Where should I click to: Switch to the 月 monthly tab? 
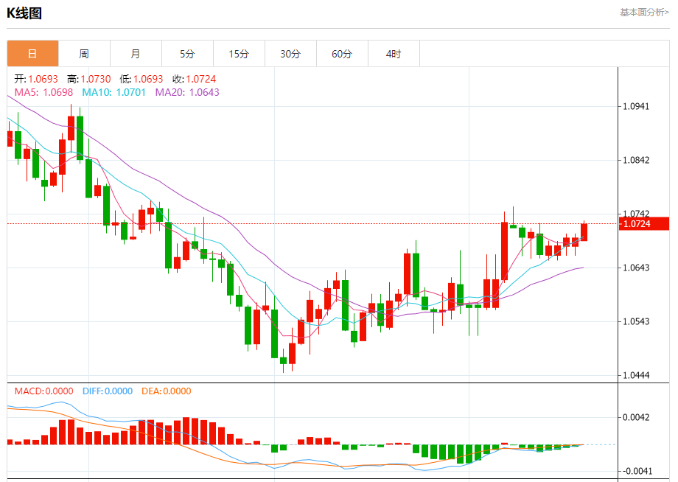click(136, 54)
